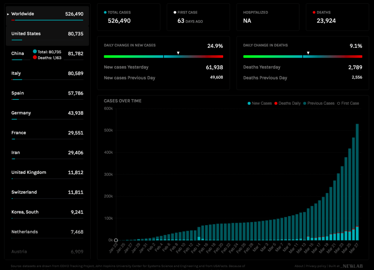
Task: Click the Mar 27 bar in chart
Action: tap(357, 182)
